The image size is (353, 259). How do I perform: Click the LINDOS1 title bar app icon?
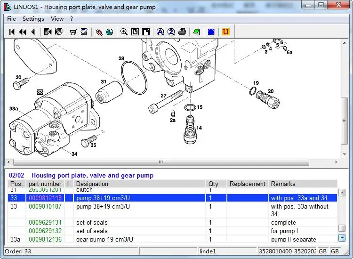(x=8, y=7)
